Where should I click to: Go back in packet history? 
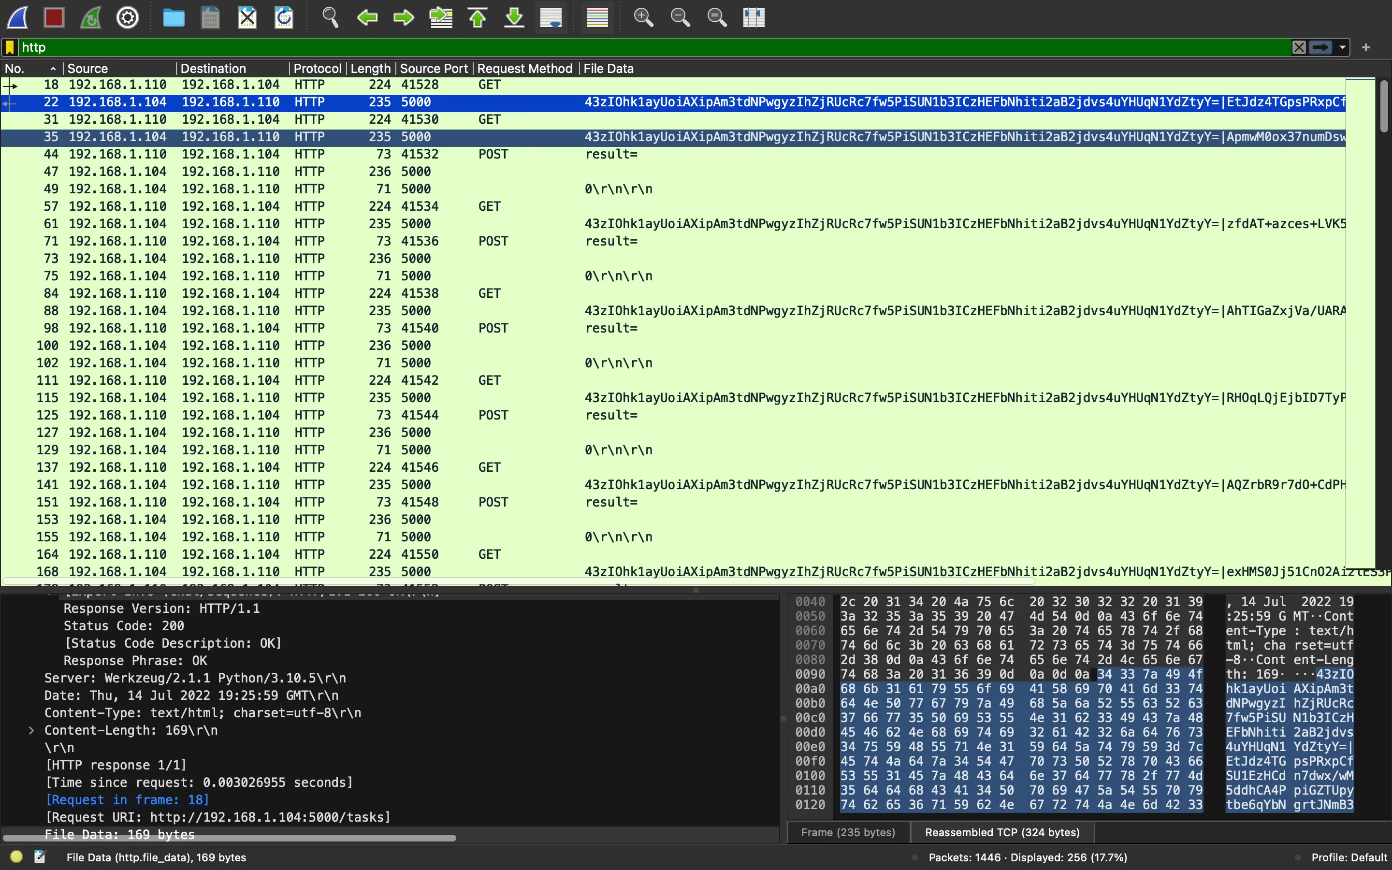click(x=367, y=17)
